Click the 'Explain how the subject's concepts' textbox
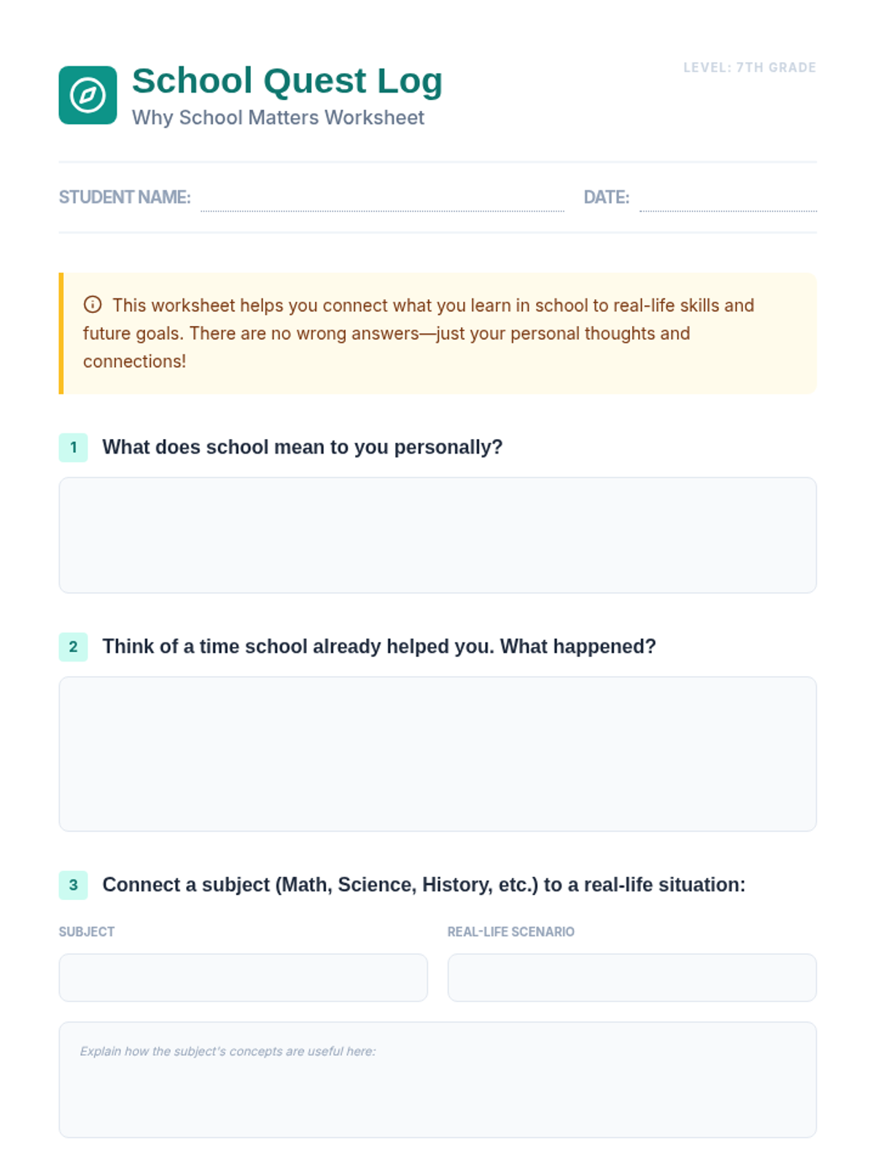The height and width of the screenshot is (1167, 875). point(437,1079)
